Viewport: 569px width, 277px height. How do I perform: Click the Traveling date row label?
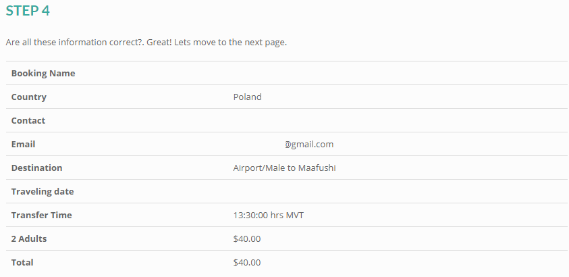(x=43, y=191)
